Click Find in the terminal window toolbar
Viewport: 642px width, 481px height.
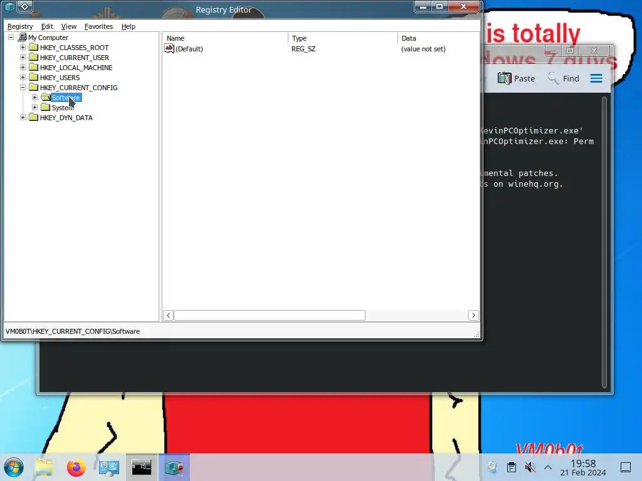[564, 78]
